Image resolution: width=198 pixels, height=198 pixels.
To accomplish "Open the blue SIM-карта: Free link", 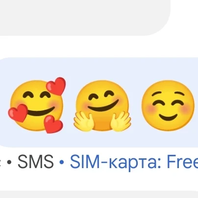I will (x=134, y=162).
